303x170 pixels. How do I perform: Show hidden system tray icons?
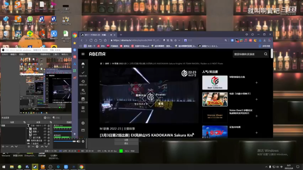(266, 167)
